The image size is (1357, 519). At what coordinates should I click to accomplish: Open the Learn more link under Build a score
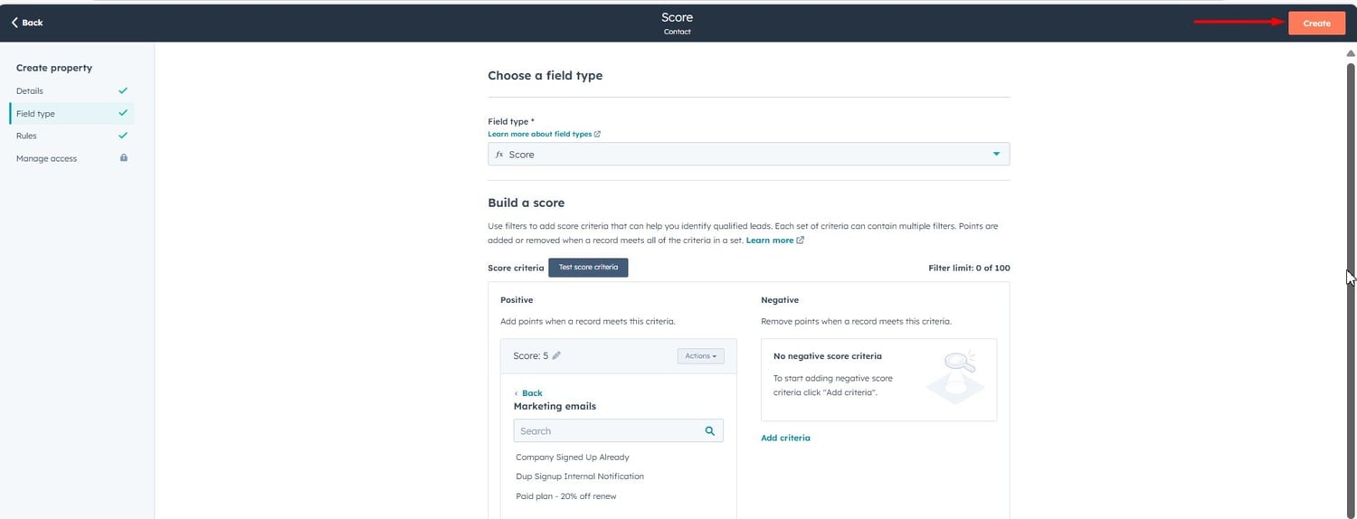pos(770,241)
